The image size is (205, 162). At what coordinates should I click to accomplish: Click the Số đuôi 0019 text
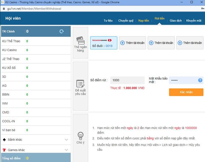102,46
